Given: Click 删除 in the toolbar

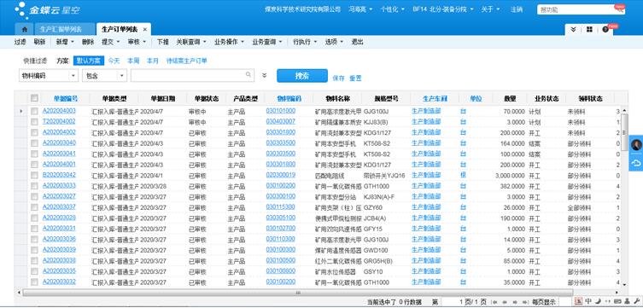Looking at the screenshot, I should (88, 42).
